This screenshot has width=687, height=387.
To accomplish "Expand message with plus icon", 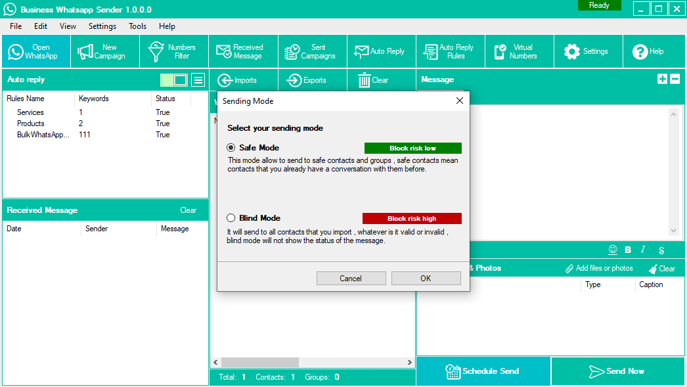I will coord(662,79).
